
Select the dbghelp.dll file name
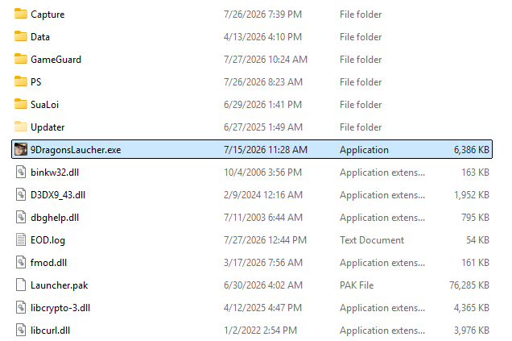coord(55,218)
